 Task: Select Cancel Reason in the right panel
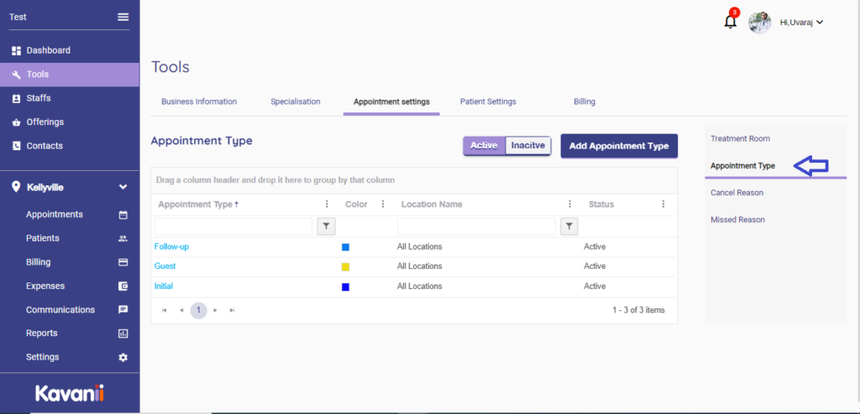tap(737, 193)
